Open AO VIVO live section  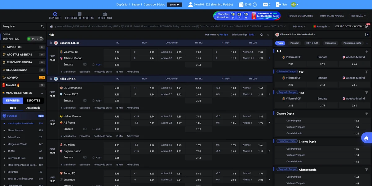(x=23, y=78)
